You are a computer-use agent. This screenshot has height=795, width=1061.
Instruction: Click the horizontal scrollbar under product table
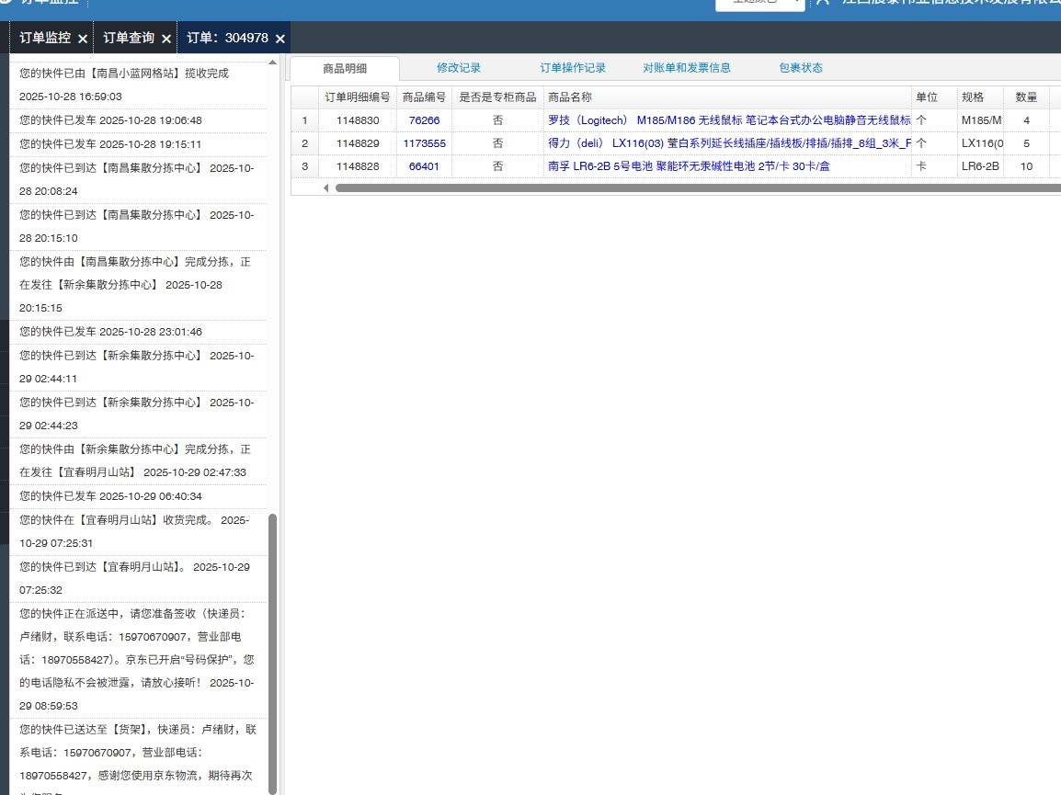[x=690, y=187]
